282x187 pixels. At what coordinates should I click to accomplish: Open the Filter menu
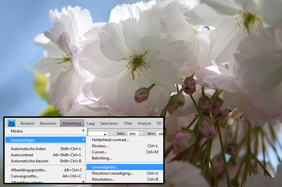(x=128, y=124)
